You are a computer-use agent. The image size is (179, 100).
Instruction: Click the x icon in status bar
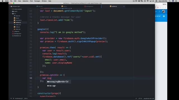pyautogui.click(x=13, y=98)
